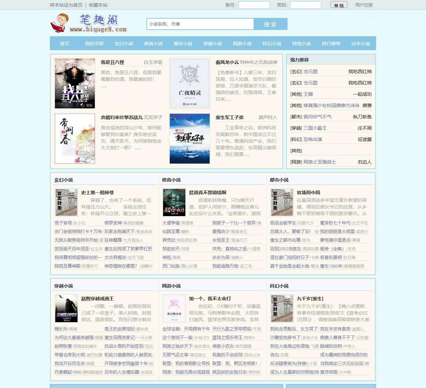Screen dimensions: 426x388
Task: Open 科幻小说 navigation tab
Action: (x=272, y=44)
